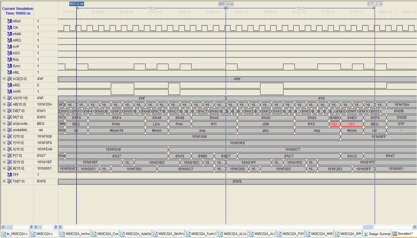Expand the XA[19:16] bus

click(x=4, y=98)
